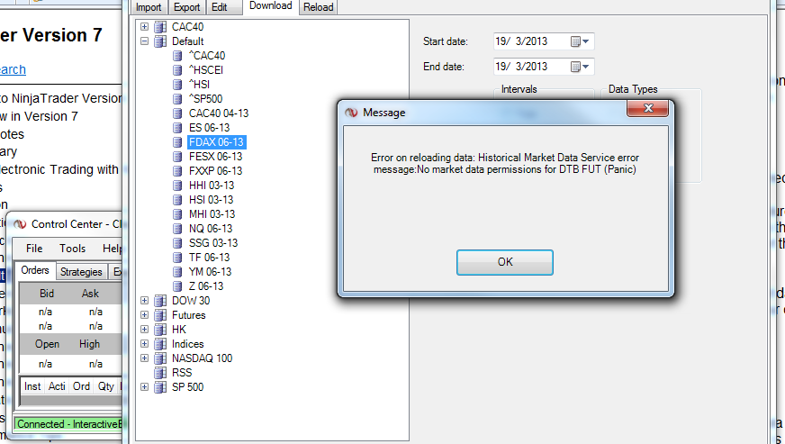The width and height of the screenshot is (785, 444).
Task: Click the icon next to FXXP 06-13
Action: pyautogui.click(x=177, y=171)
